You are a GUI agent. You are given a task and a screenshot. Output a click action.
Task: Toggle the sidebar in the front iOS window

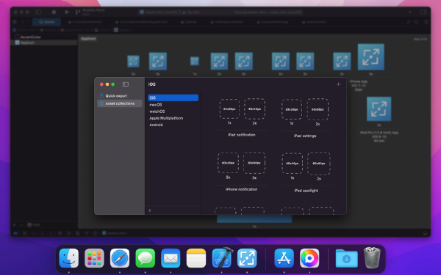click(x=126, y=84)
